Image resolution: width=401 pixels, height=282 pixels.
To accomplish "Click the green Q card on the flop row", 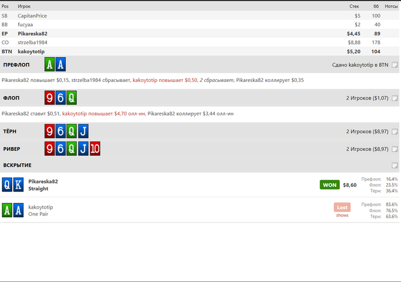I will click(72, 98).
